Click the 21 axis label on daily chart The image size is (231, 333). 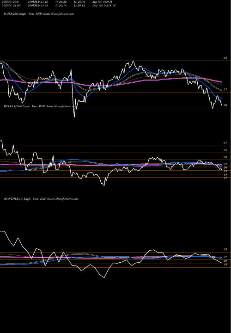click(225, 89)
